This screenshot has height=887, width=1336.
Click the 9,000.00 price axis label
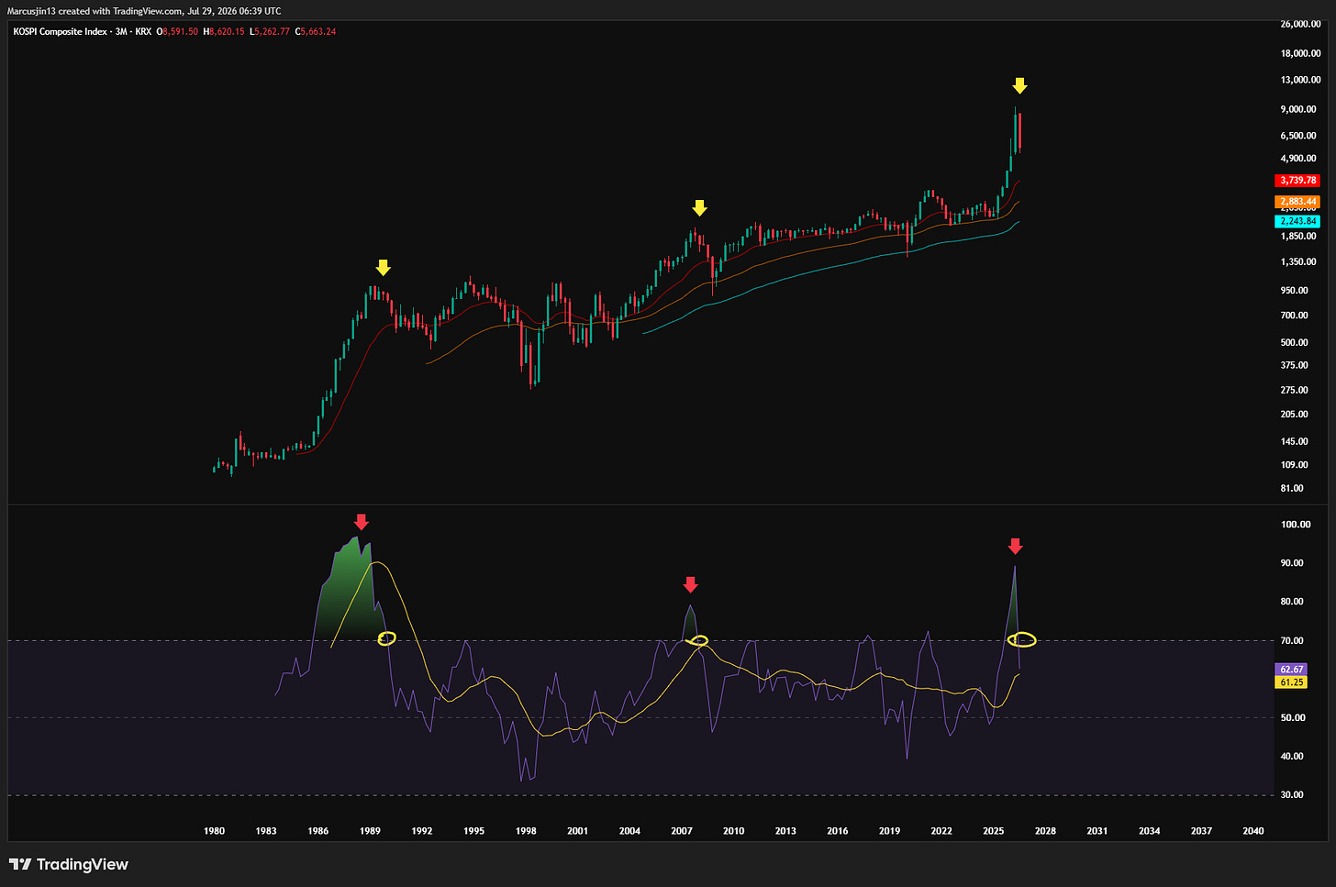pyautogui.click(x=1298, y=109)
